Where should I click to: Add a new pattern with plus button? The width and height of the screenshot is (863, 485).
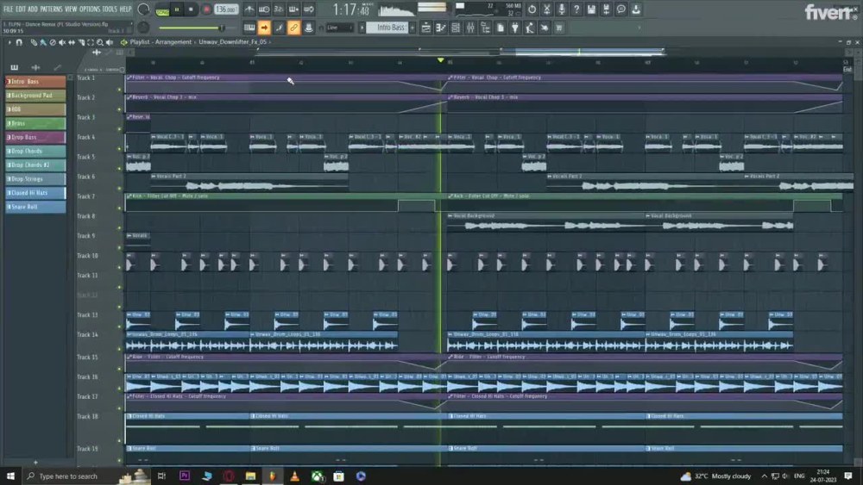click(413, 28)
